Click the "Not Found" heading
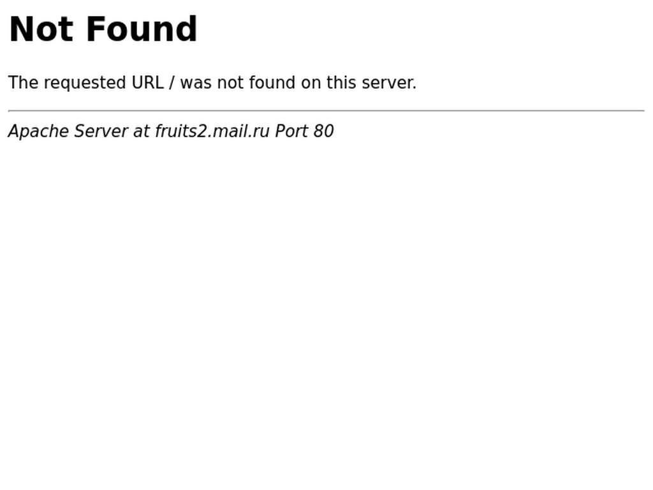The height and width of the screenshot is (490, 653). [x=103, y=29]
